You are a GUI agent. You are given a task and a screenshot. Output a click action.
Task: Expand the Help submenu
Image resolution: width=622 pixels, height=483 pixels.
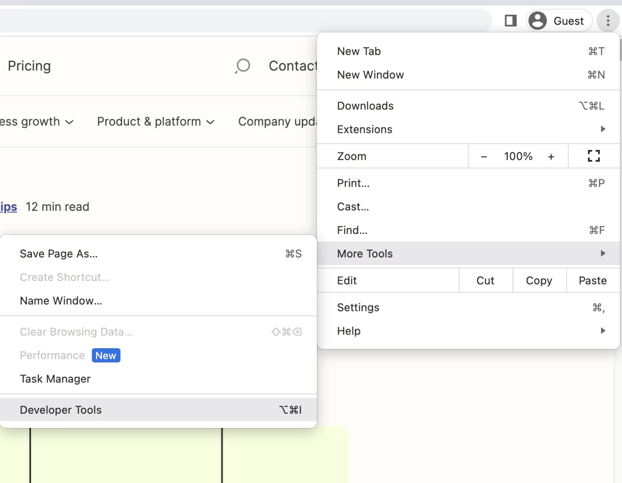coord(603,330)
